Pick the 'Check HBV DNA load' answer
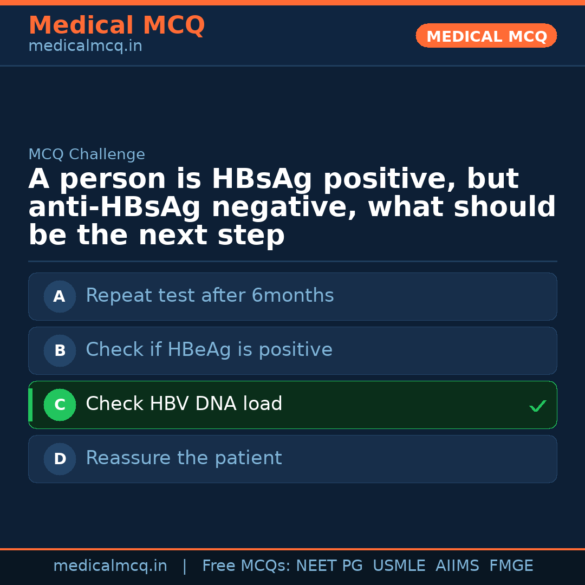 tap(184, 404)
